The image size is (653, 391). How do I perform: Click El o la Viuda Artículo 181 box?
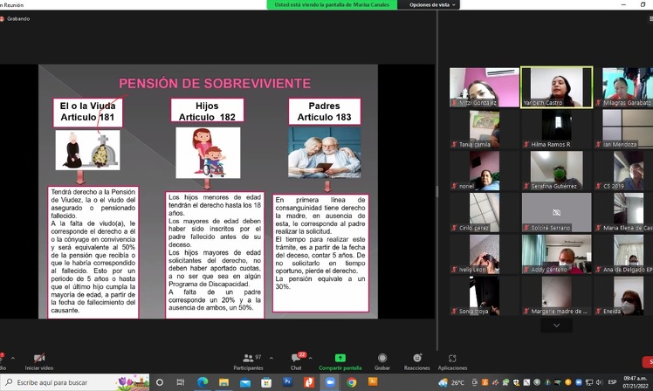pos(87,112)
